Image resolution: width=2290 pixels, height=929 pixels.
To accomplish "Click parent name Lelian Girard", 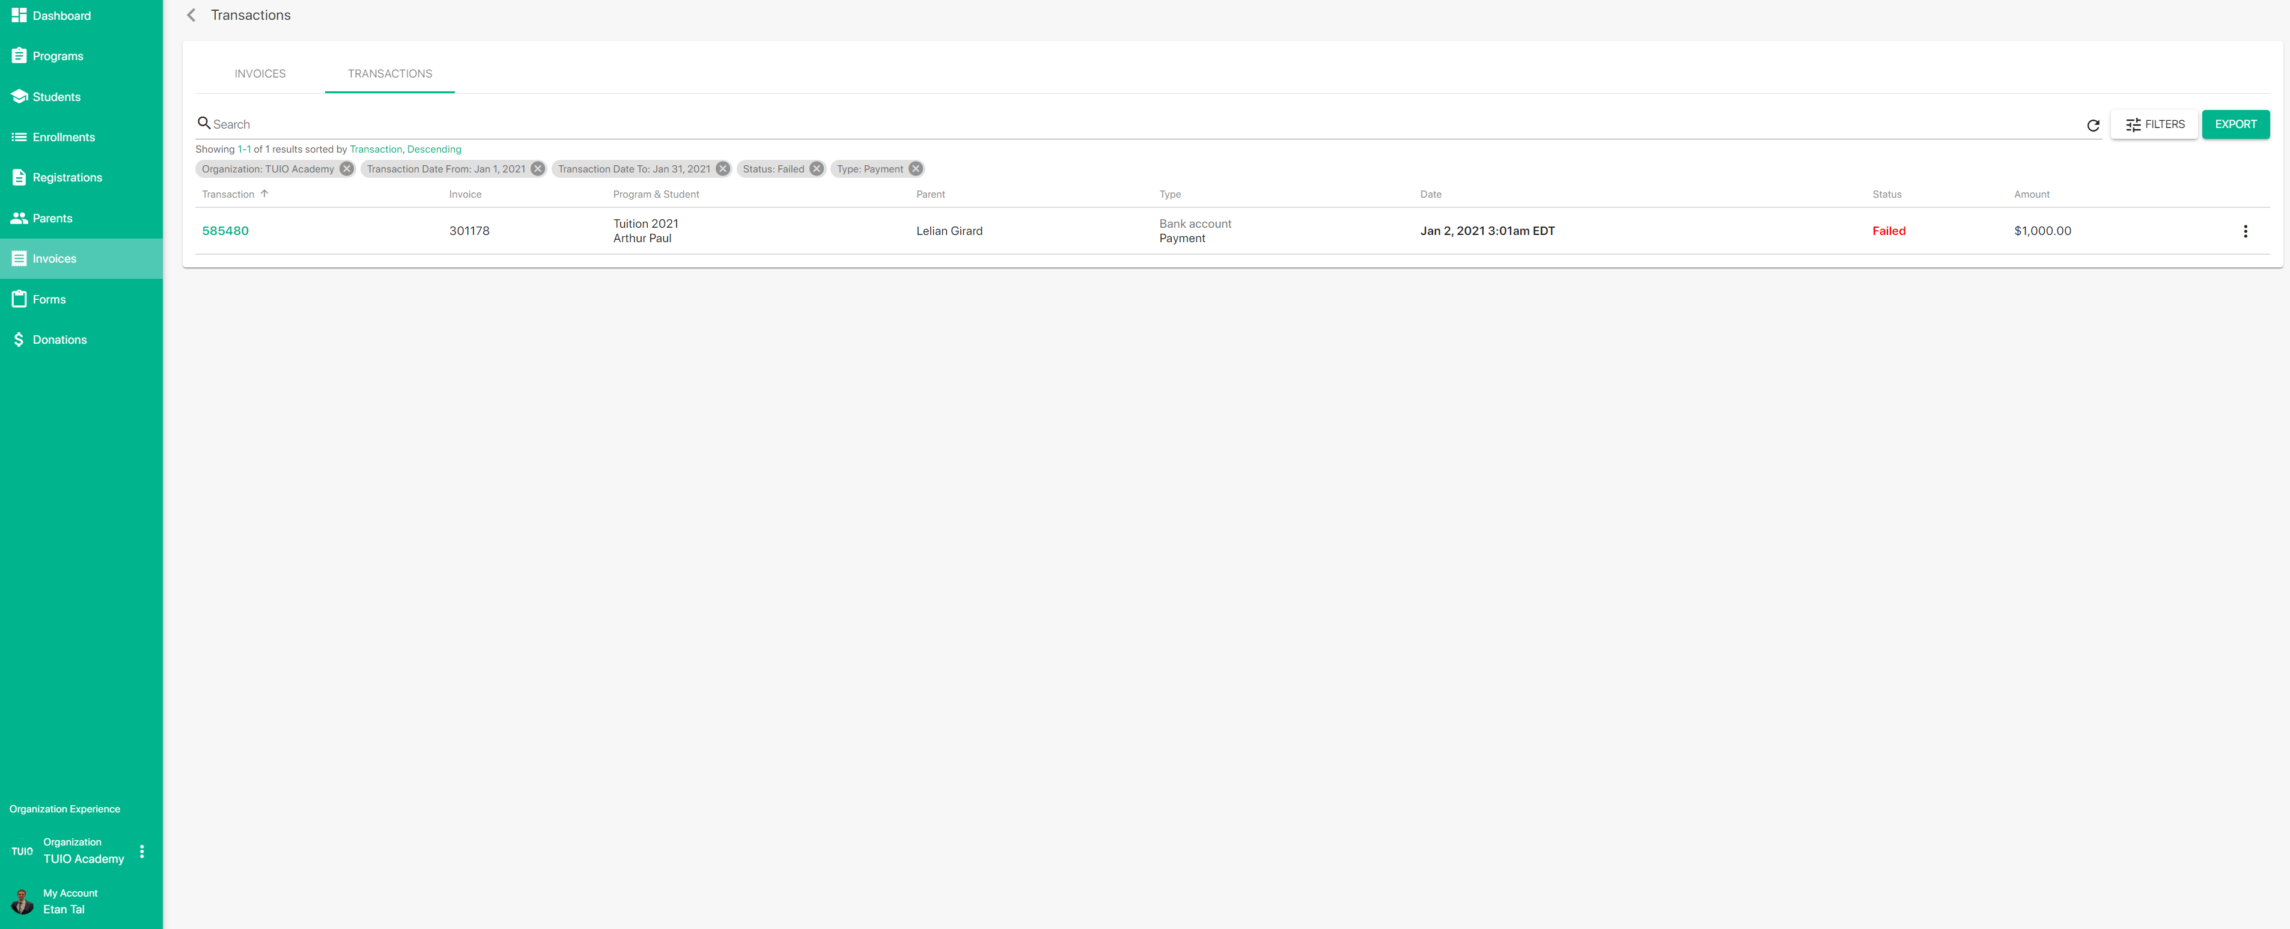I will pyautogui.click(x=949, y=231).
